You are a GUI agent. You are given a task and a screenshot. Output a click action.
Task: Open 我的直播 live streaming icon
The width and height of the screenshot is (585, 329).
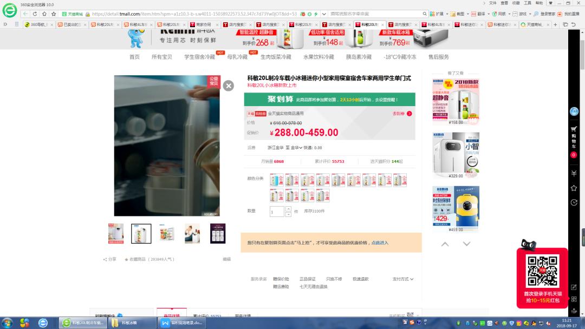click(570, 14)
